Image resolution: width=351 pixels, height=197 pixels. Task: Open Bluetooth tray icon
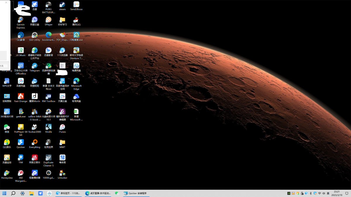(x=311, y=193)
